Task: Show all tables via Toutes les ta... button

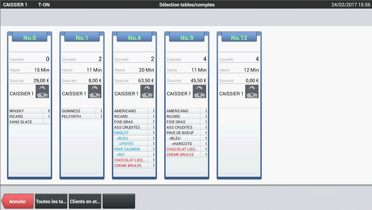Action: pyautogui.click(x=51, y=201)
